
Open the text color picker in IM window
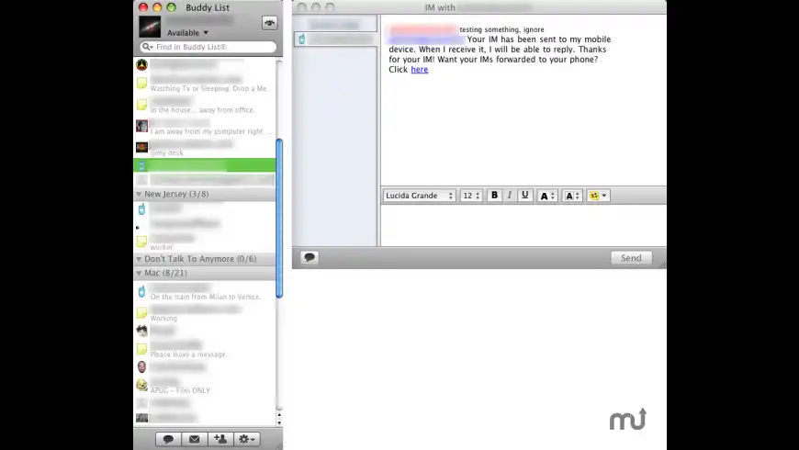point(546,196)
